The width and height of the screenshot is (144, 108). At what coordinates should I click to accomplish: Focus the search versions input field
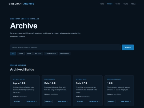point(65,47)
